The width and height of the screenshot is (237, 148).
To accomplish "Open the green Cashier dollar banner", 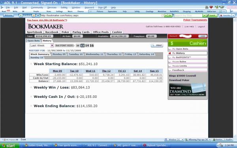I will tap(187, 43).
